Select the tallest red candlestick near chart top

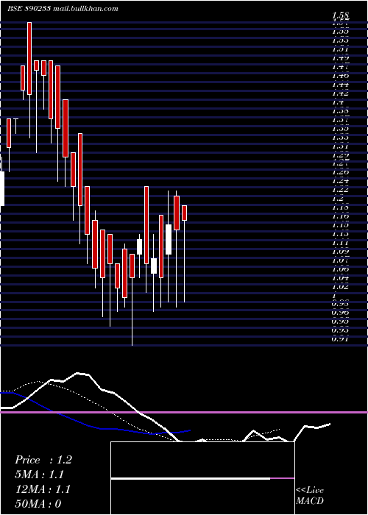[29, 58]
